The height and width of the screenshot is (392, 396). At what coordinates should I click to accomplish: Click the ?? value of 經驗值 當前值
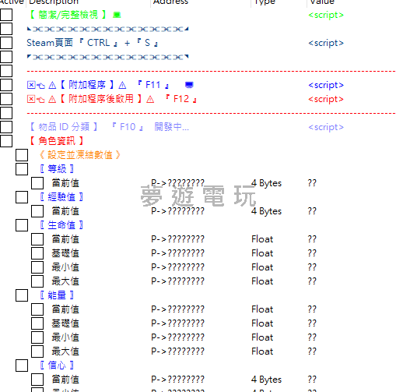coord(312,211)
